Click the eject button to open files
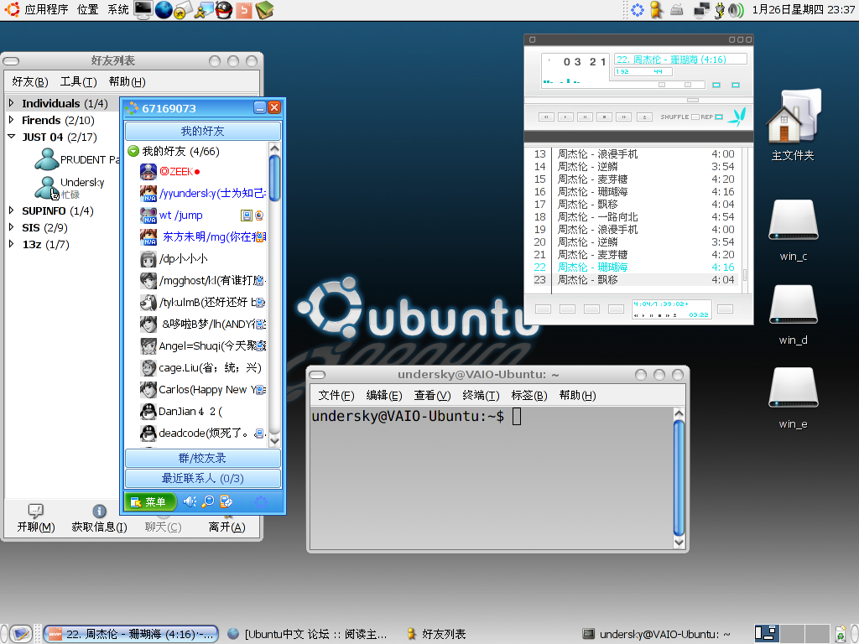Screen dimensions: 859x644 [x=645, y=117]
